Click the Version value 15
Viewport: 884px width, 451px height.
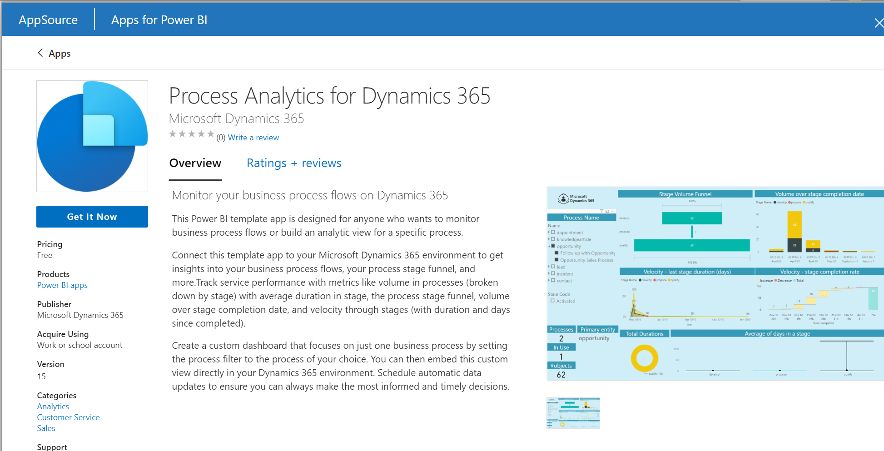tap(41, 377)
